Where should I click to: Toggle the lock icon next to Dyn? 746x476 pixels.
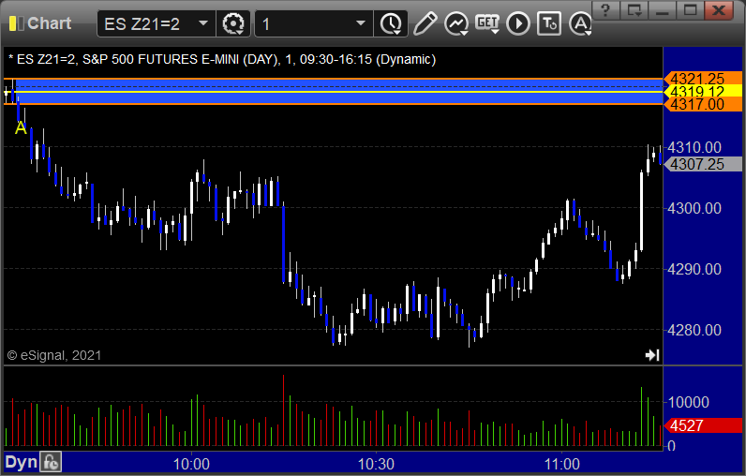51,462
